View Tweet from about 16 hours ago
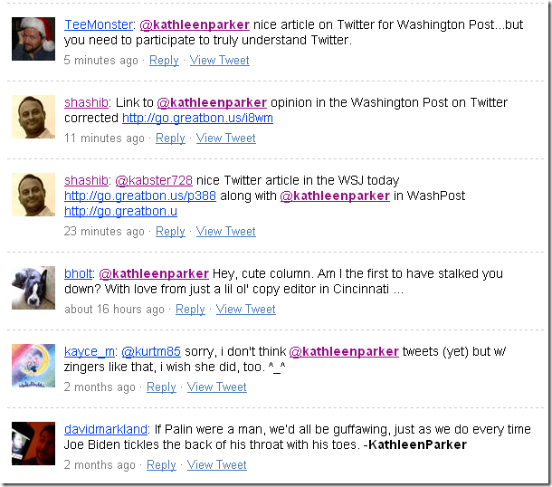552x487 pixels. [246, 310]
